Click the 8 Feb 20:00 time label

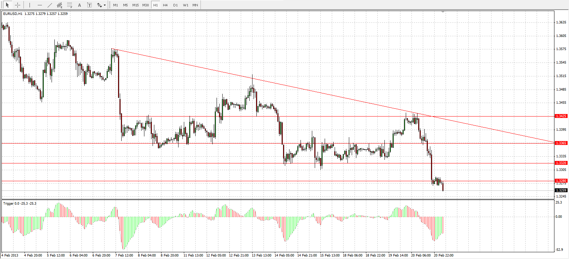(x=170, y=255)
